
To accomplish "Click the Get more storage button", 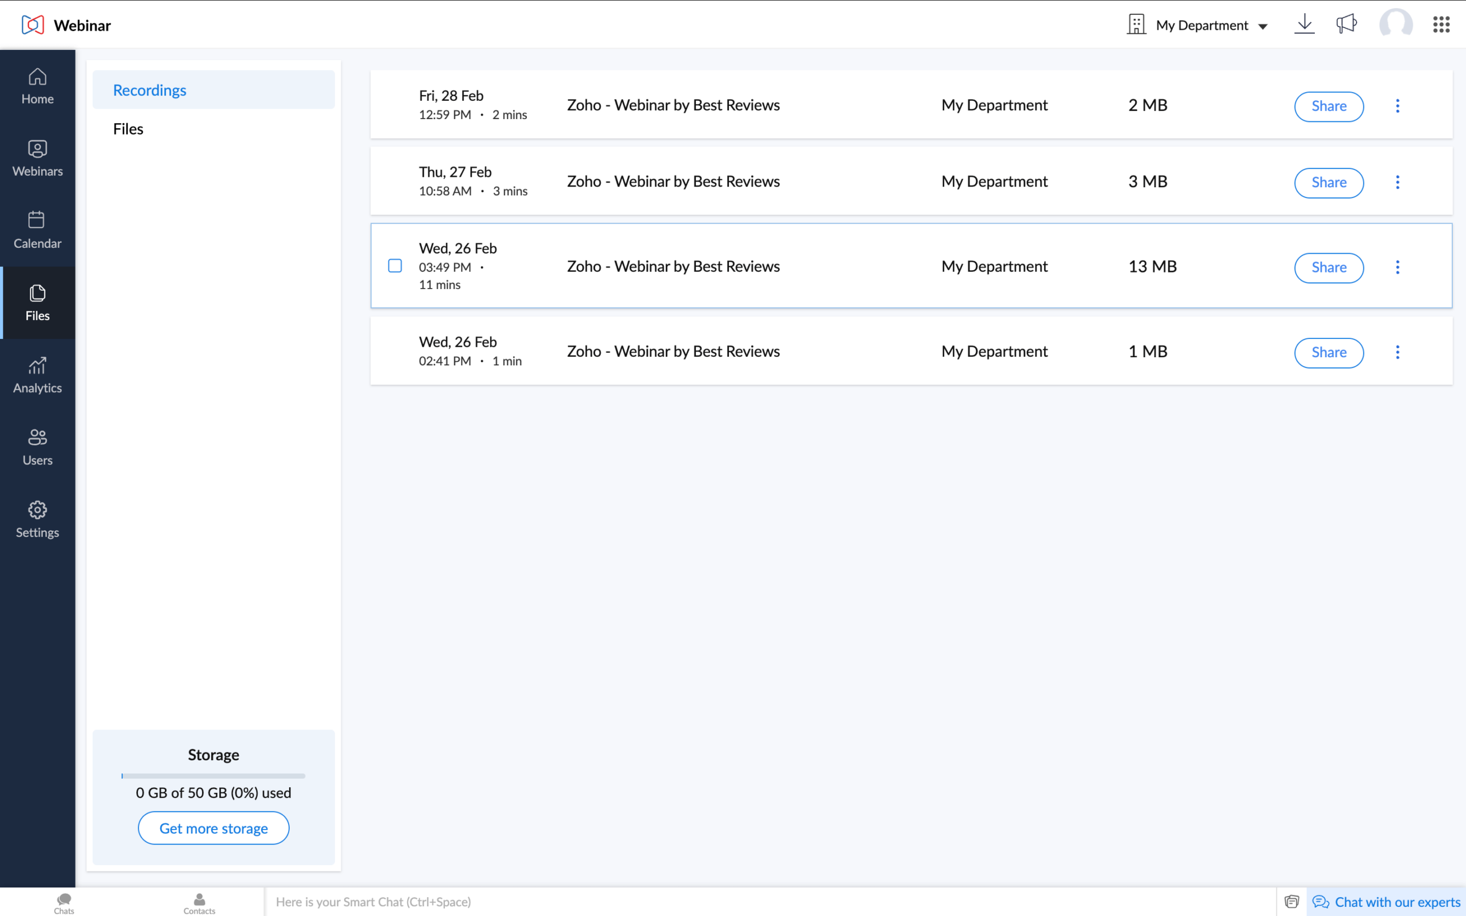I will [213, 828].
